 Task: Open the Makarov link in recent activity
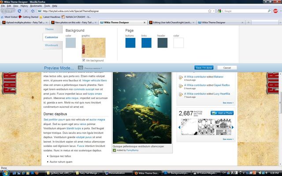tap(219, 77)
